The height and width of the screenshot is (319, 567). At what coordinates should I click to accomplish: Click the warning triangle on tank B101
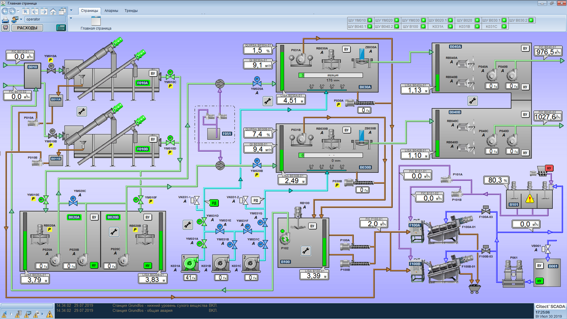point(530,198)
